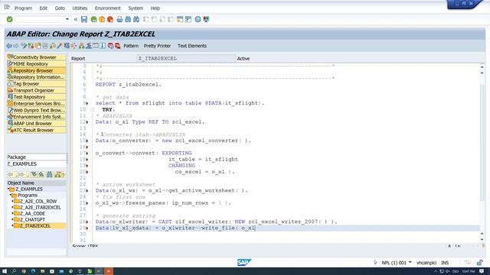Click the Customize Local Layout monitor icon
Image resolution: width=490 pixels, height=275 pixels.
(x=206, y=19)
